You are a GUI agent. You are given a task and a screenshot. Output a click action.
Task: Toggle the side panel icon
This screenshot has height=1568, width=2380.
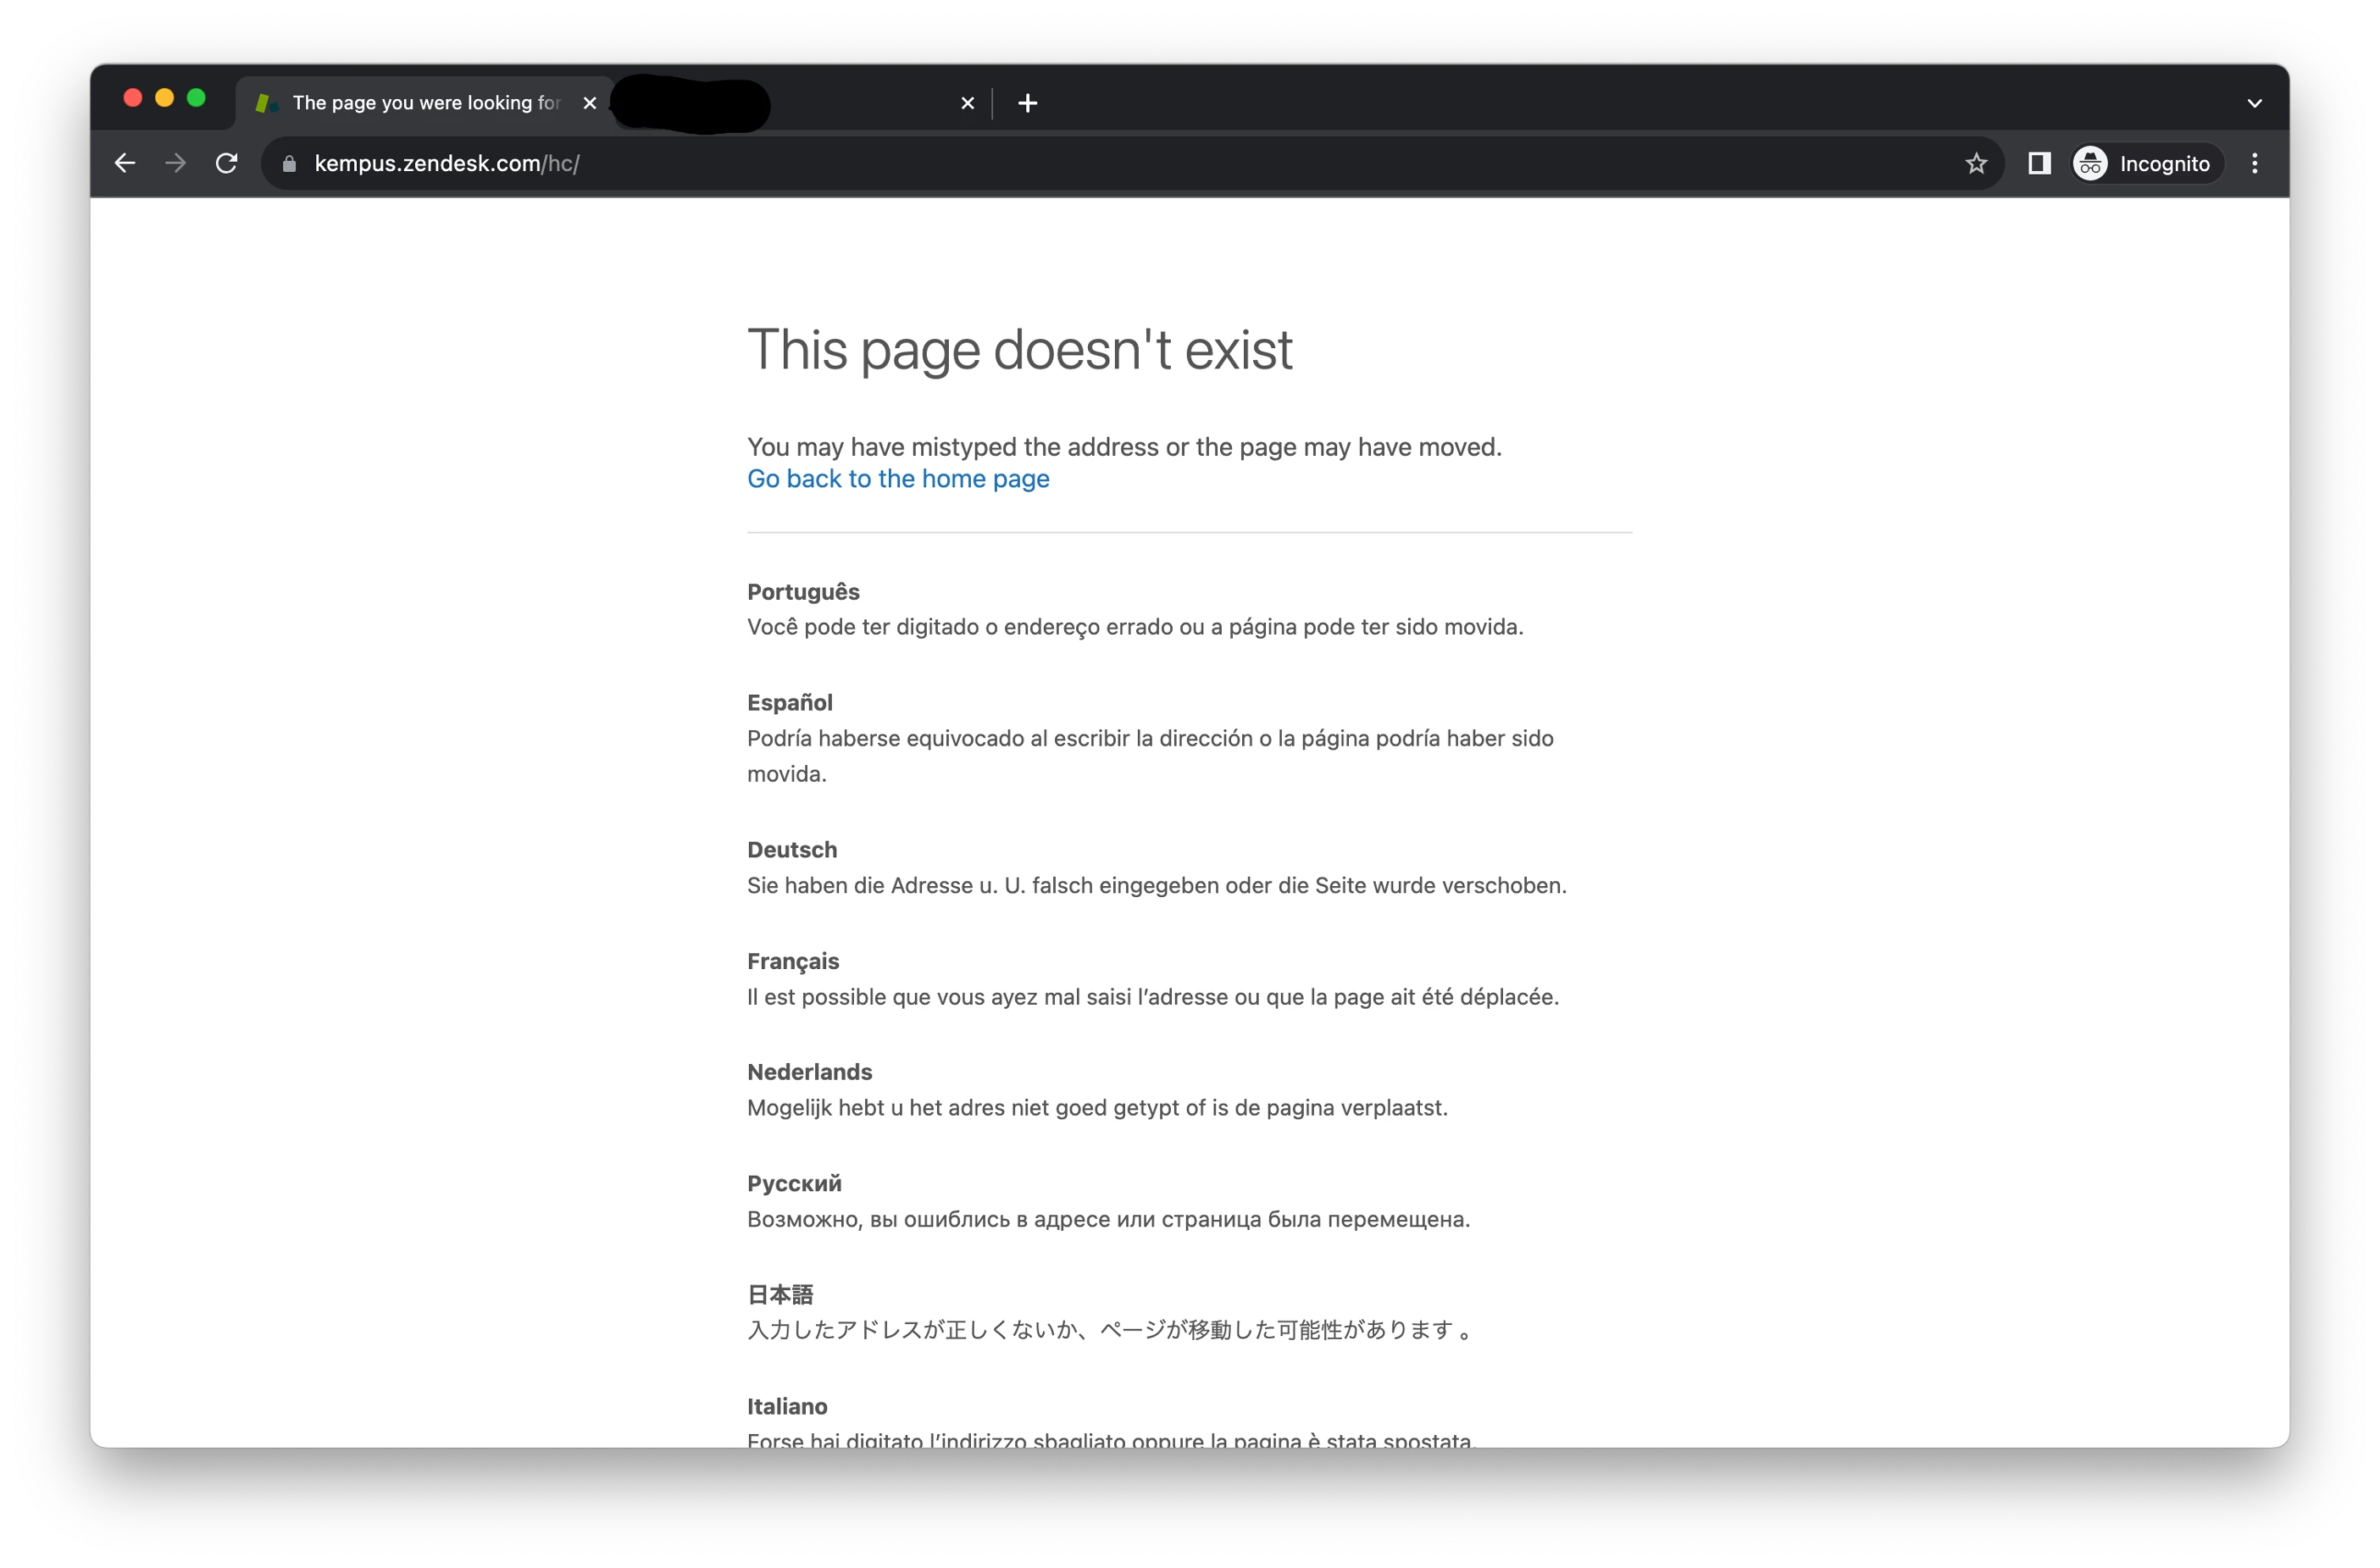2039,163
